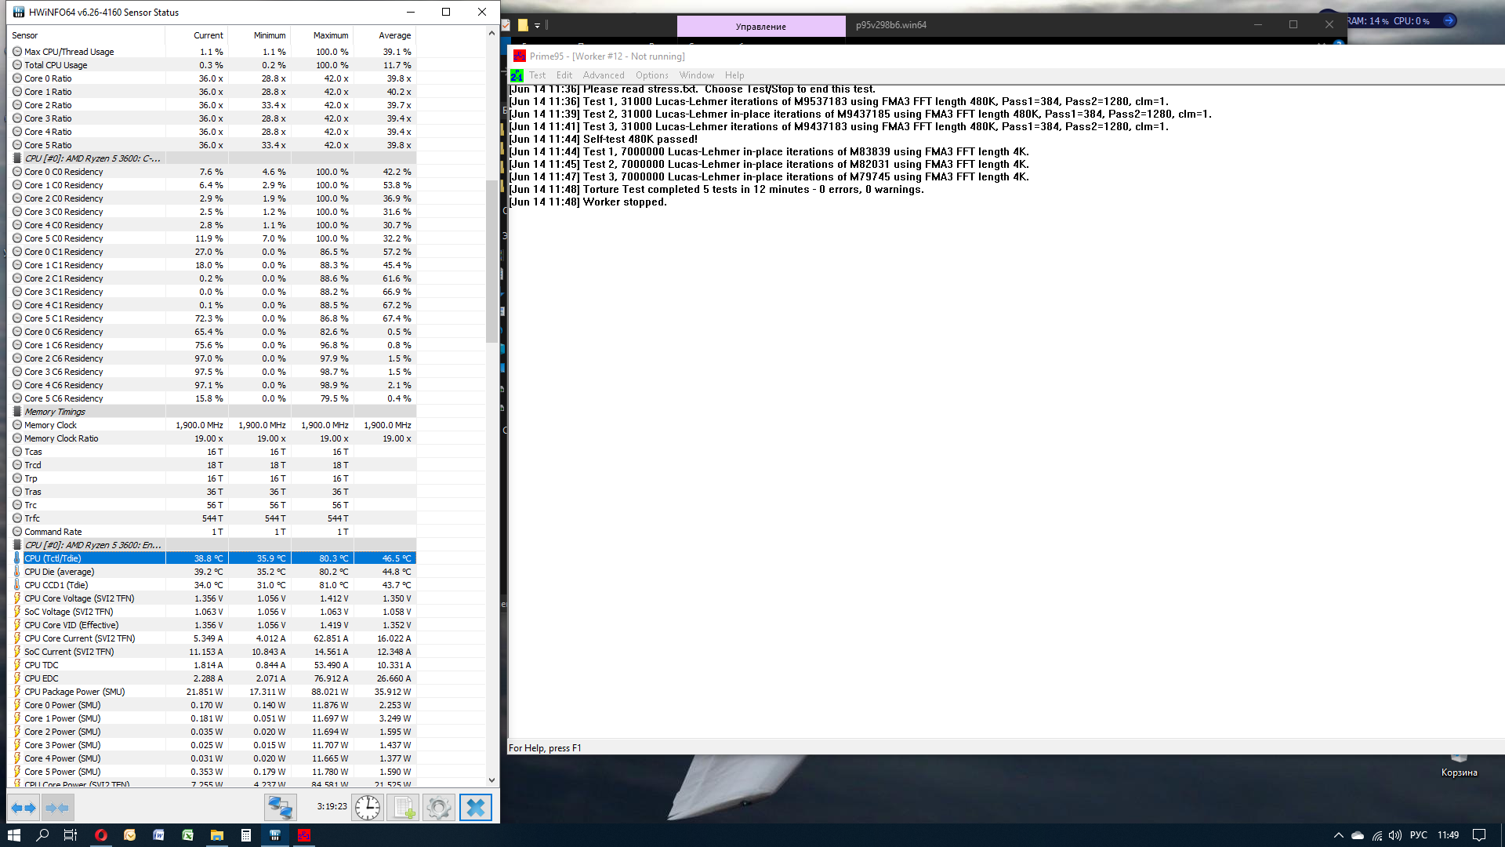Viewport: 1505px width, 847px height.
Task: Click the shrink window arrows button in HWiNFO
Action: point(57,807)
